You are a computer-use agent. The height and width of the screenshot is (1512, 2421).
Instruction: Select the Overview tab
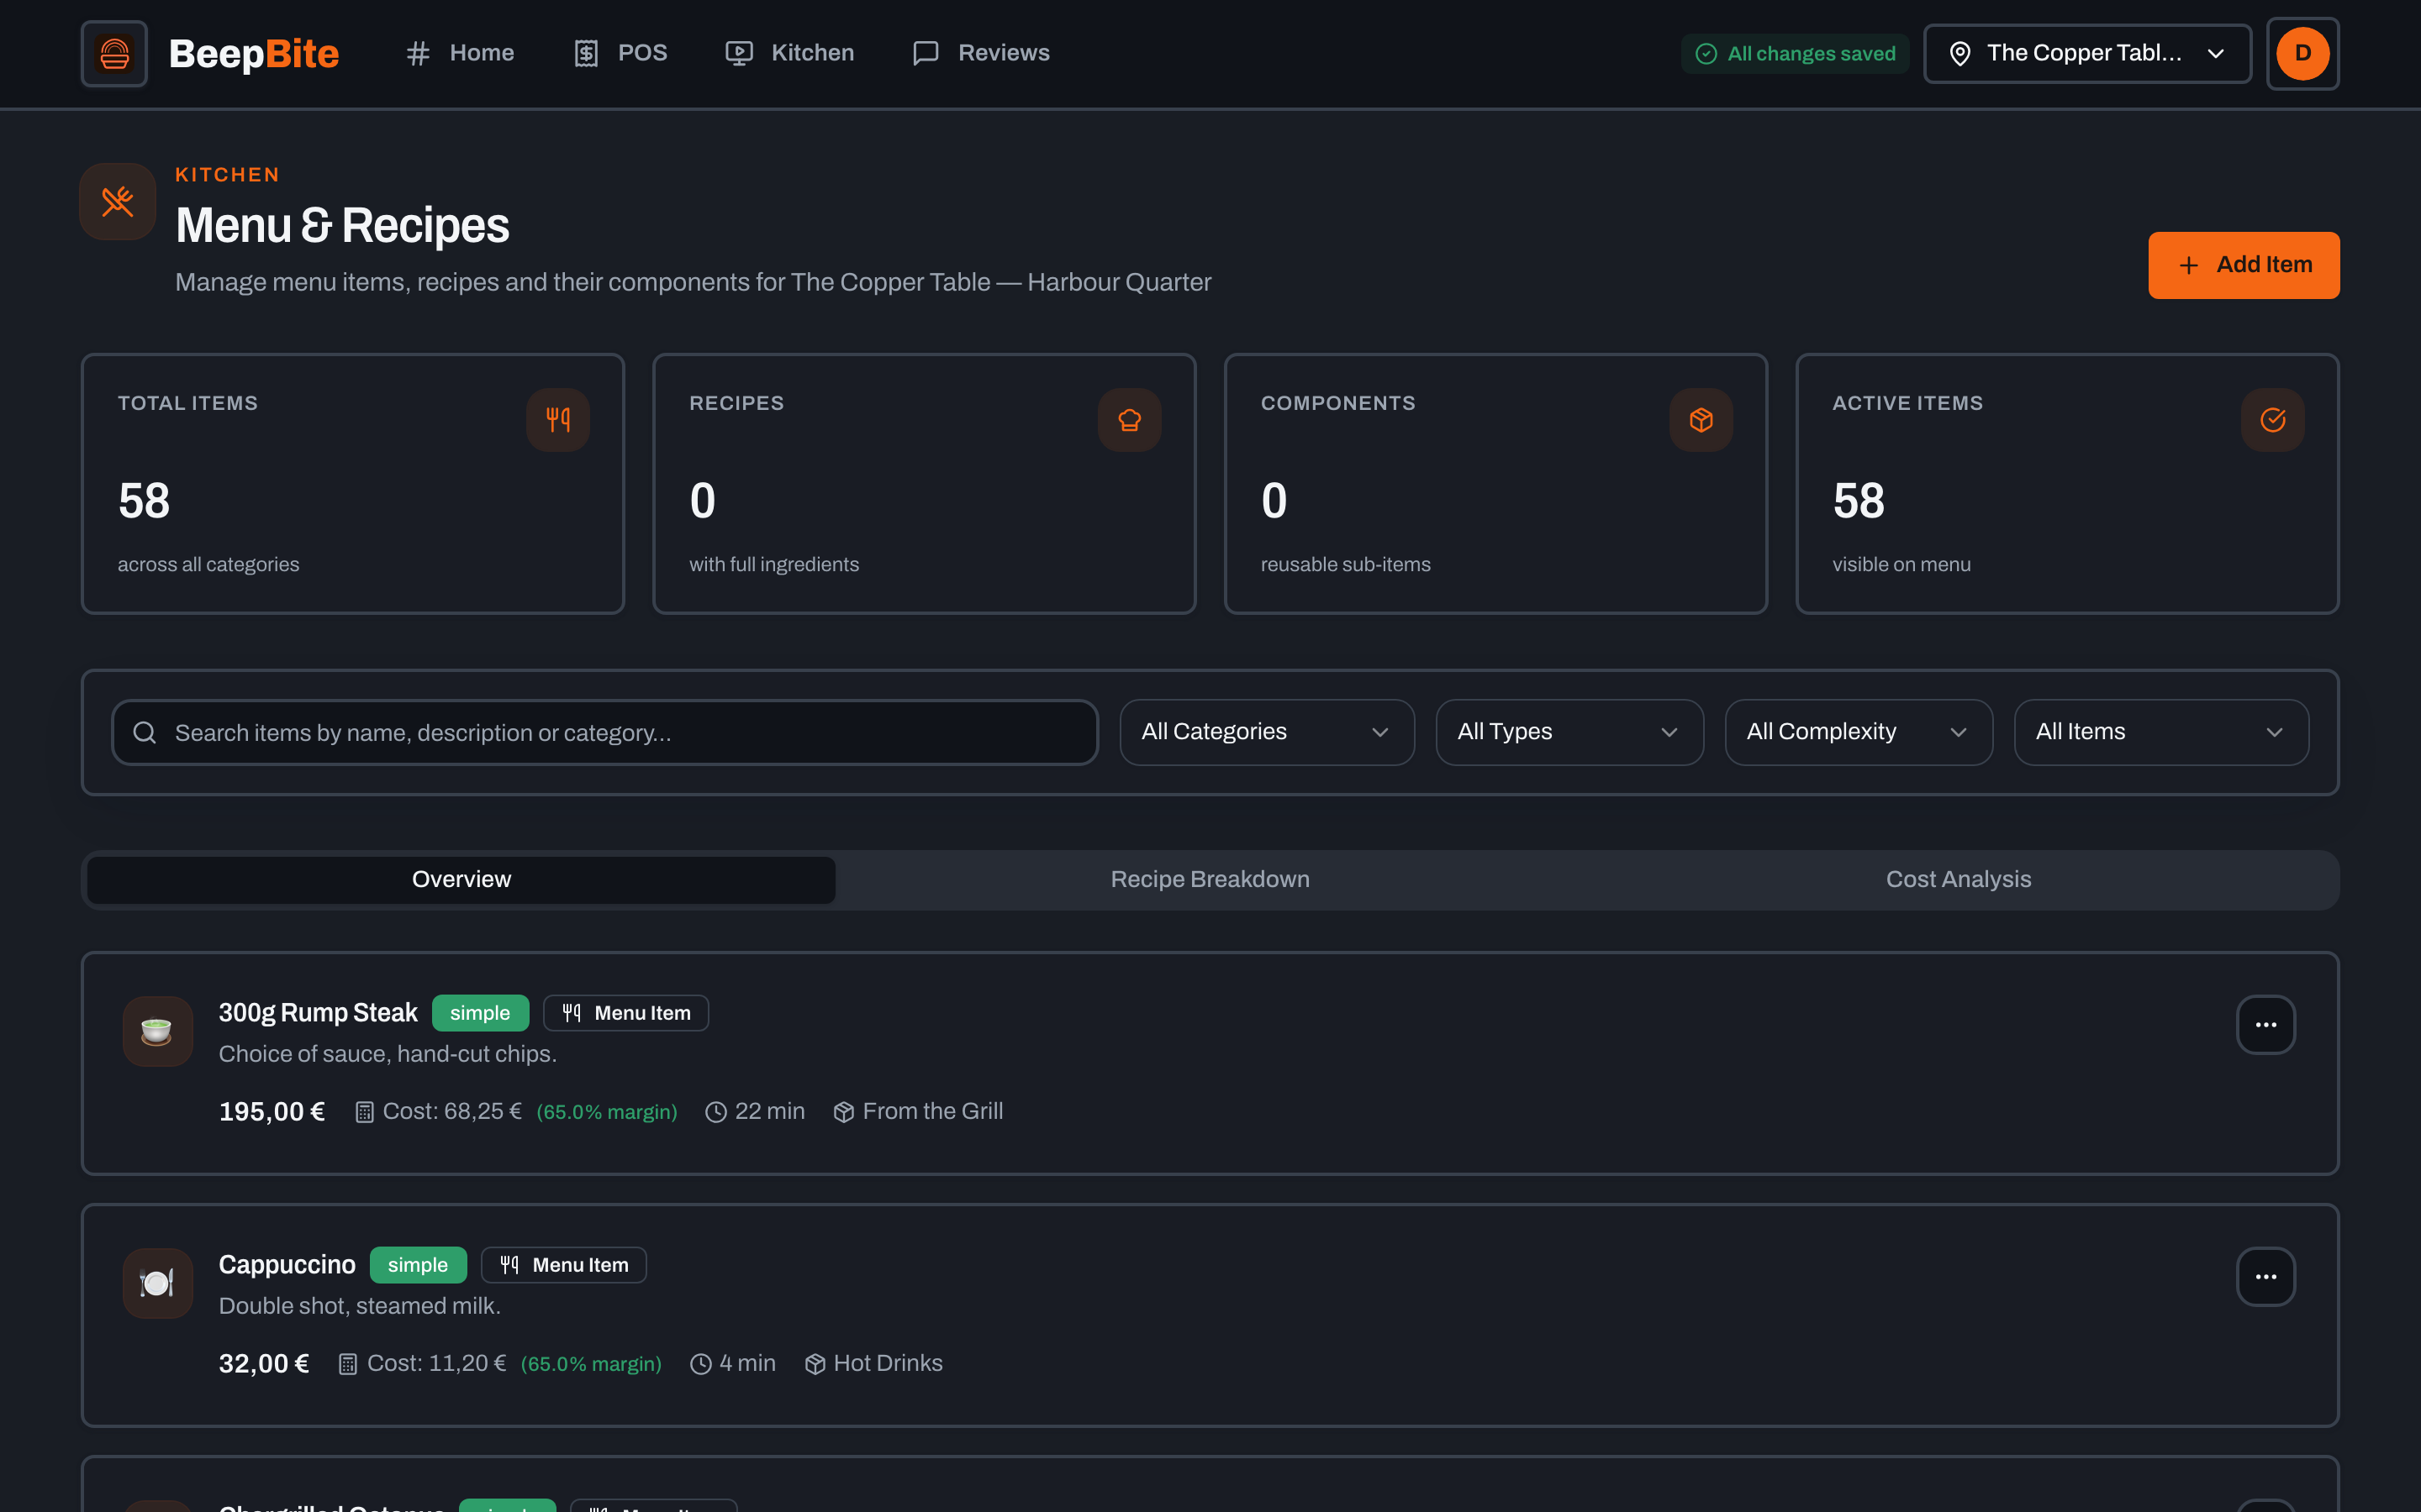point(462,880)
